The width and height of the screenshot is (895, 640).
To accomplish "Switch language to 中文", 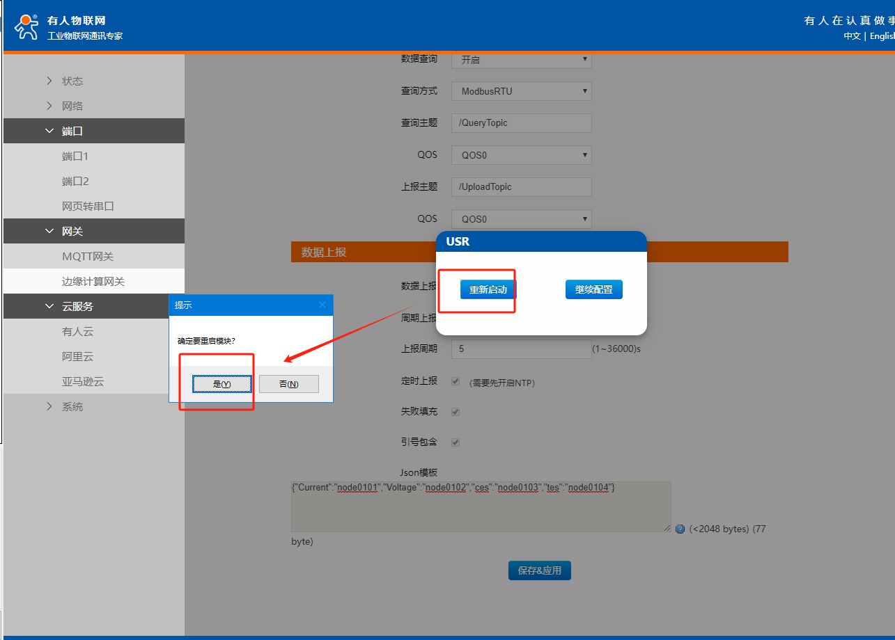I will [853, 36].
